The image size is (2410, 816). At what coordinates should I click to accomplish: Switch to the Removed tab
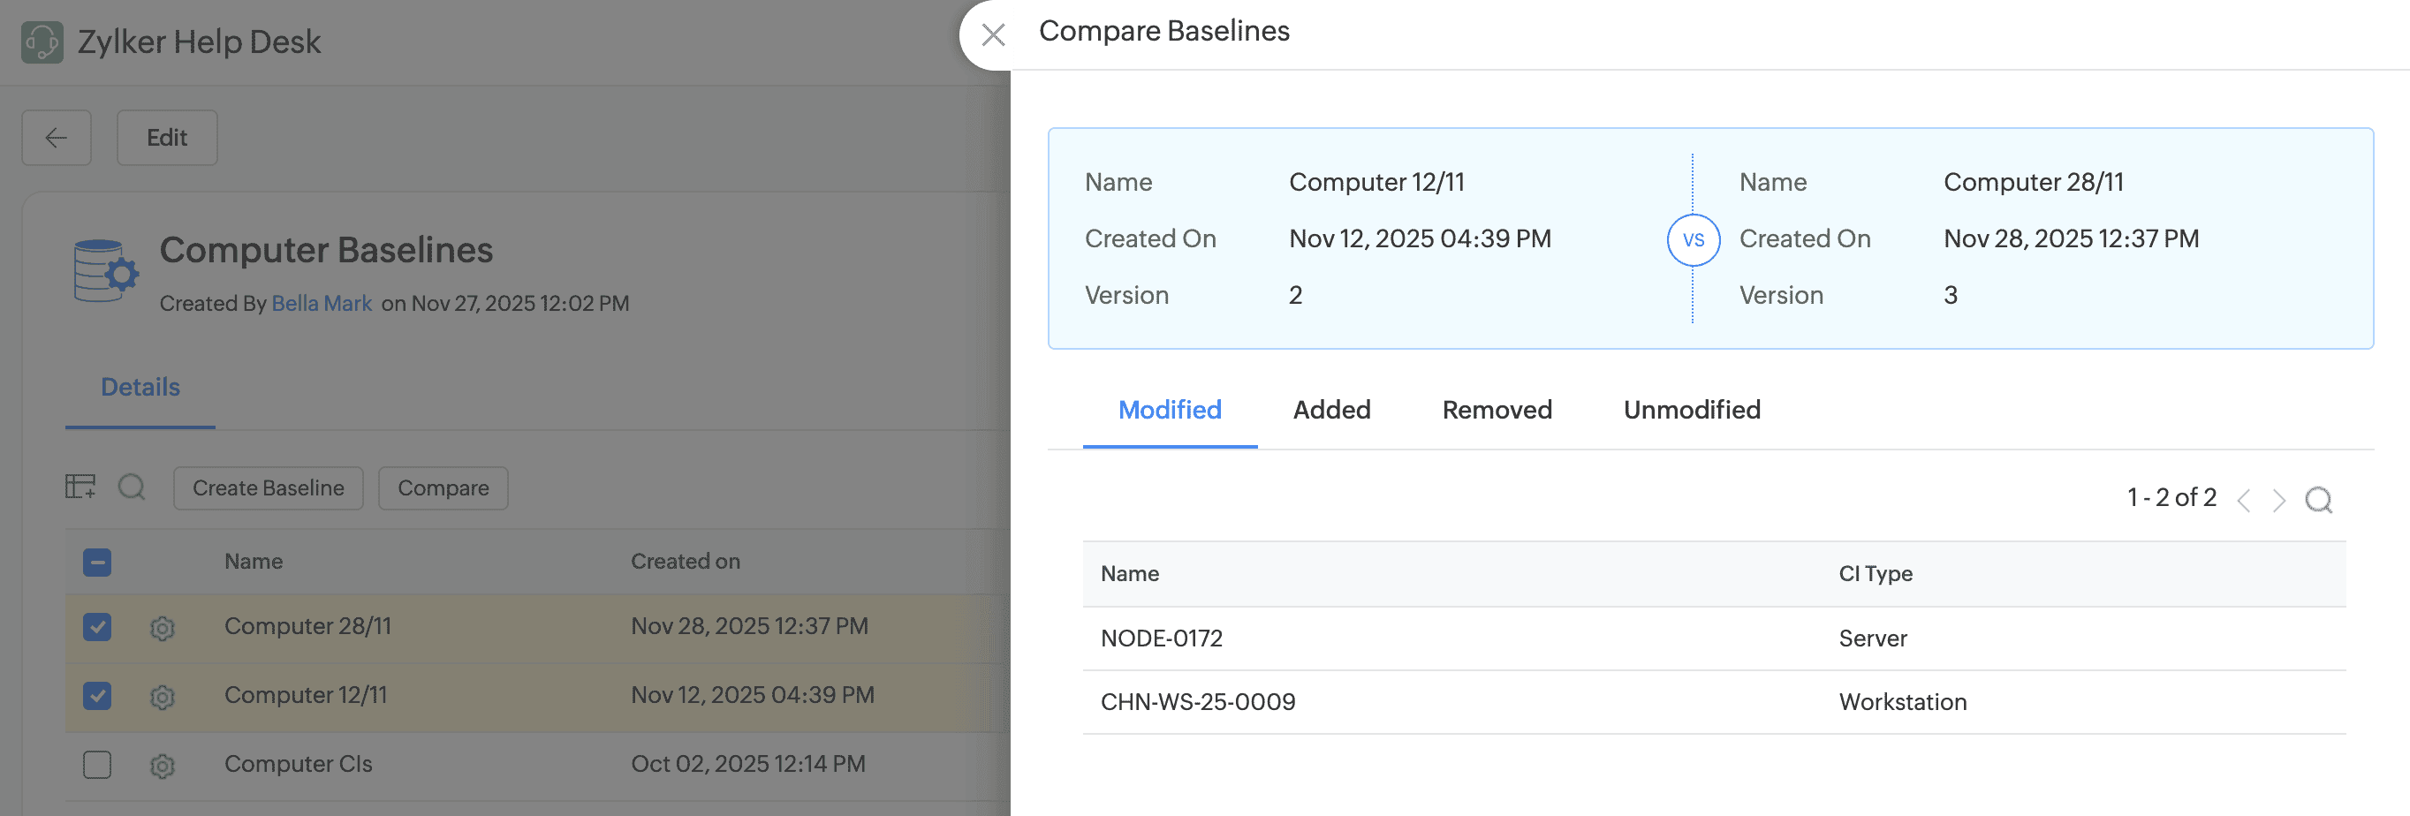1496,410
